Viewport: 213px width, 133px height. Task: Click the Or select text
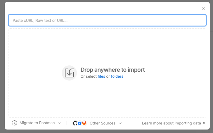pyautogui.click(x=89, y=76)
